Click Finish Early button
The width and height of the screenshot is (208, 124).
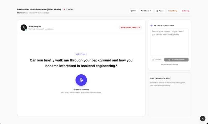pos(173,11)
